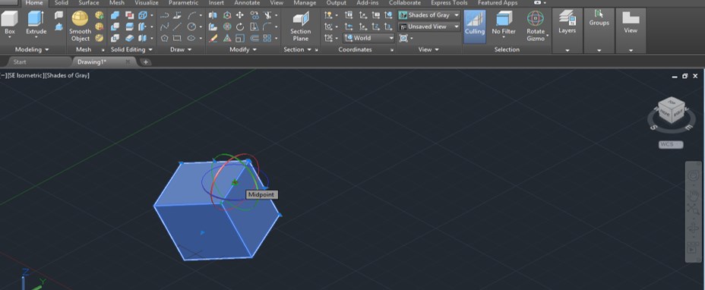This screenshot has height=290, width=705.
Task: Select the Box modeling tool
Action: coord(9,24)
